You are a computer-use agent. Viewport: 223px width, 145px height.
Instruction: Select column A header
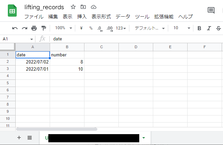click(33, 47)
